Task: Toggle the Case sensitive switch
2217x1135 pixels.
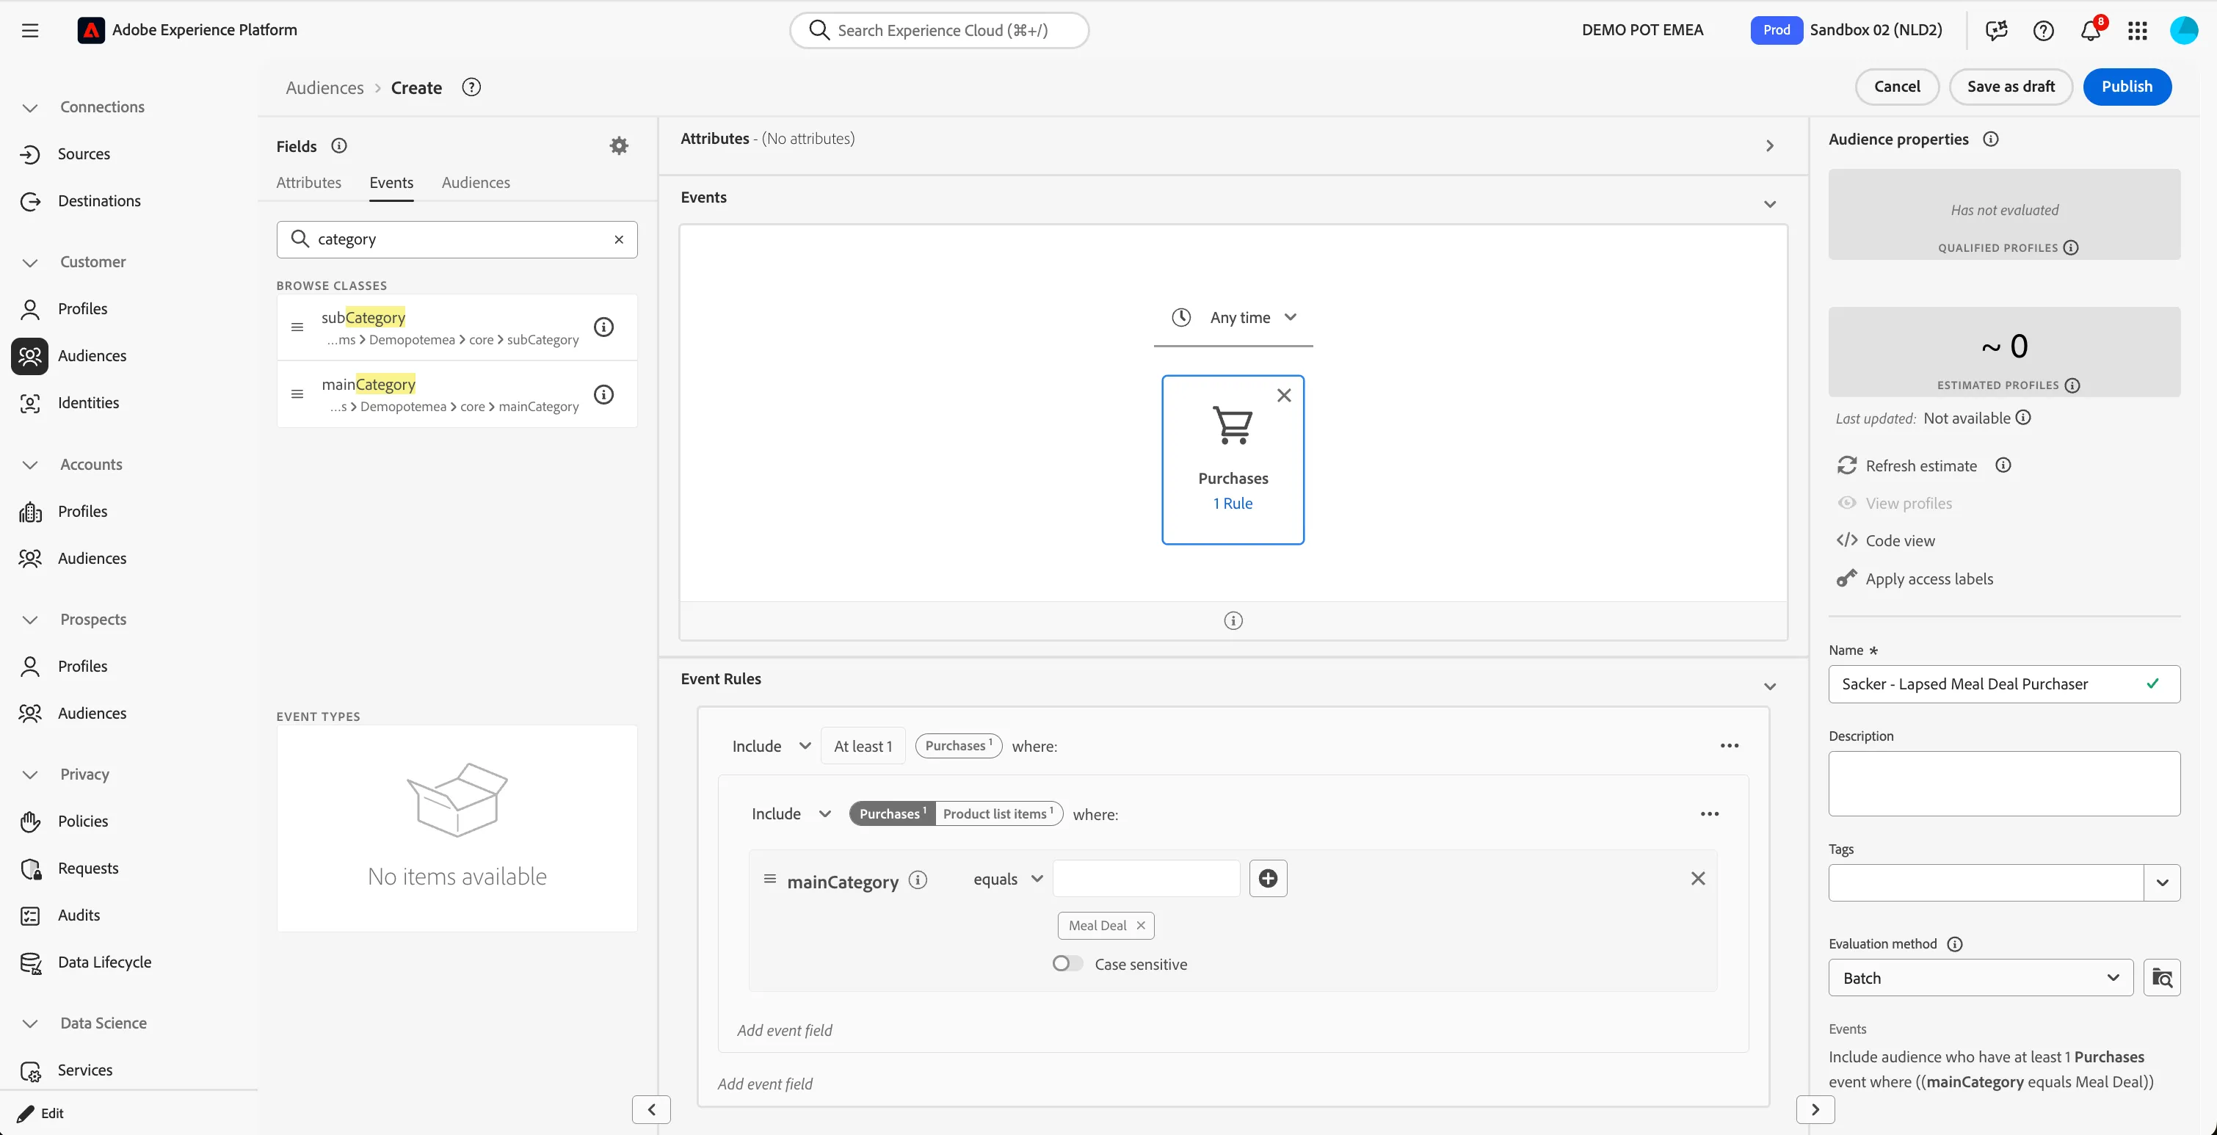Action: tap(1067, 964)
